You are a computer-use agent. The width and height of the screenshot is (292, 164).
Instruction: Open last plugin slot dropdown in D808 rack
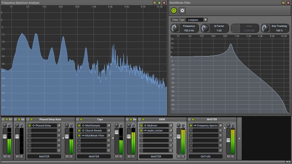click(171, 151)
